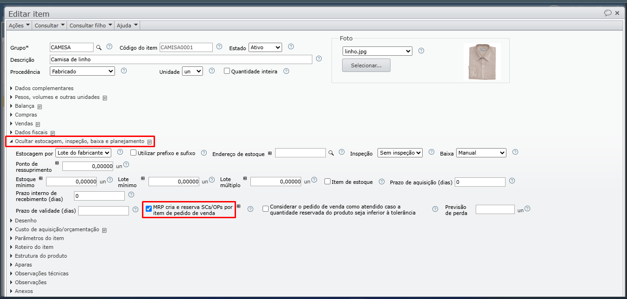Toggle Utilizar prefixo e sufixo checkbox
The image size is (627, 299).
tap(134, 152)
